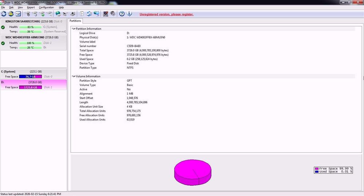364x196 pixels.
Task: Click the disk with green checkmark icon
Action: [x=42, y=14]
